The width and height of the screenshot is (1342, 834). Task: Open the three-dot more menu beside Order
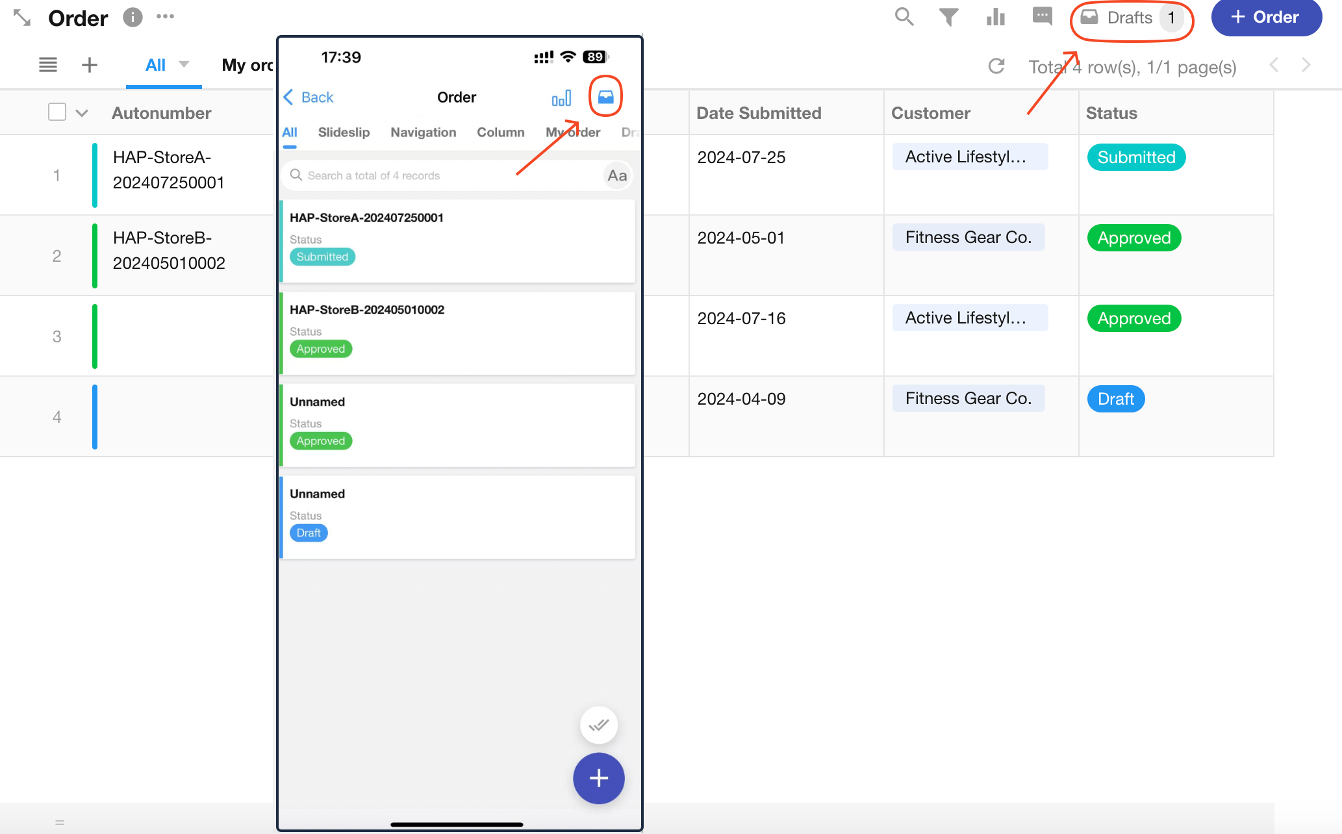(x=165, y=17)
